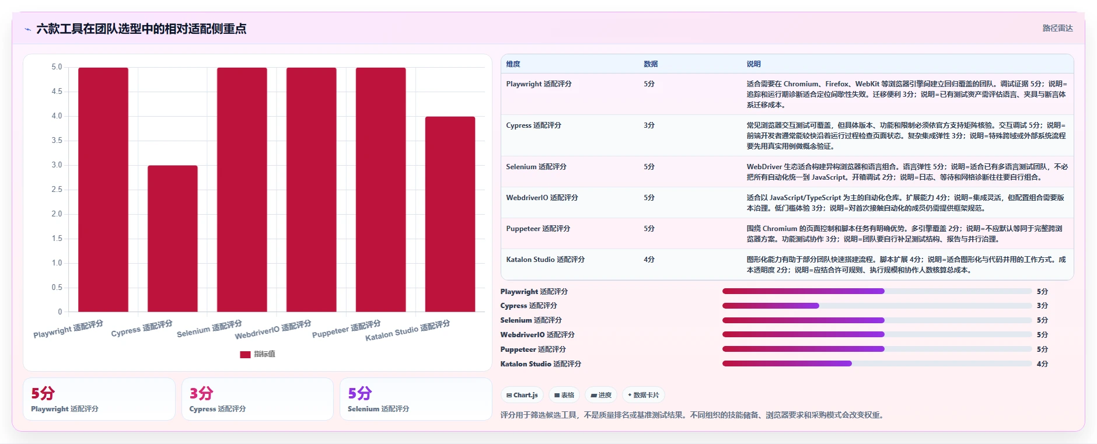Click the Katalon Studio x-axis label under the chart

click(407, 330)
